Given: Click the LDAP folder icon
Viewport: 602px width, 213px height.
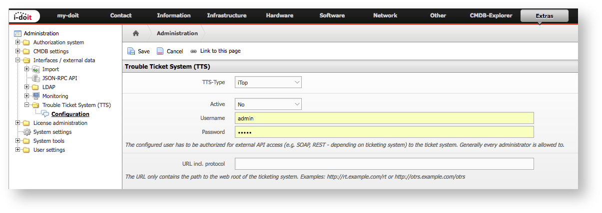Looking at the screenshot, I should (x=36, y=87).
